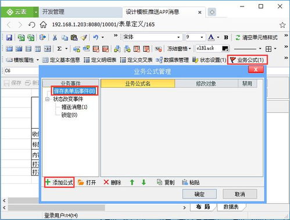
Task: Click the cut scissors icon
Action: (55, 37)
